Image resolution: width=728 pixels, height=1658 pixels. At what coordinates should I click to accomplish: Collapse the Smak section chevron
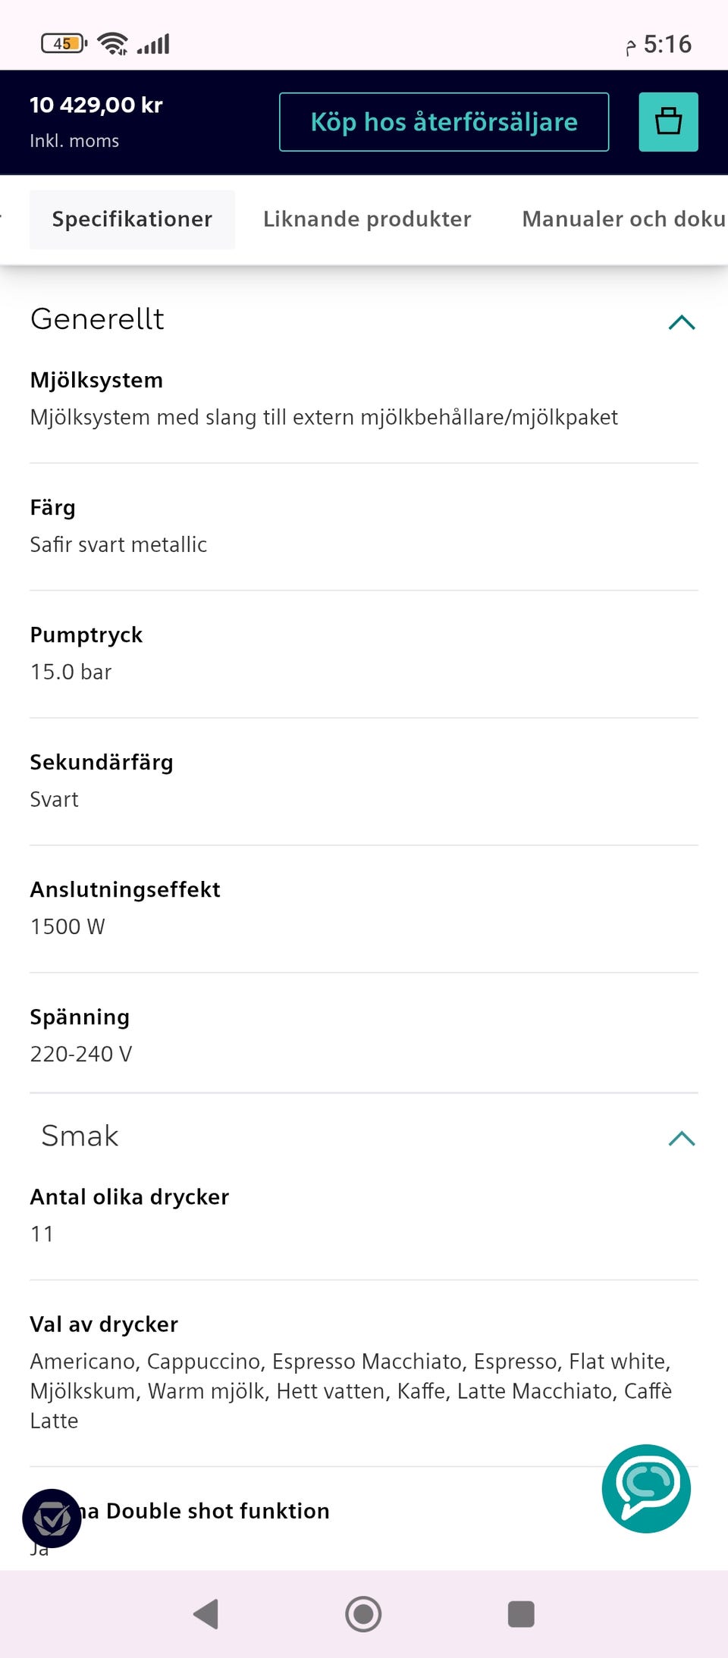coord(682,1138)
